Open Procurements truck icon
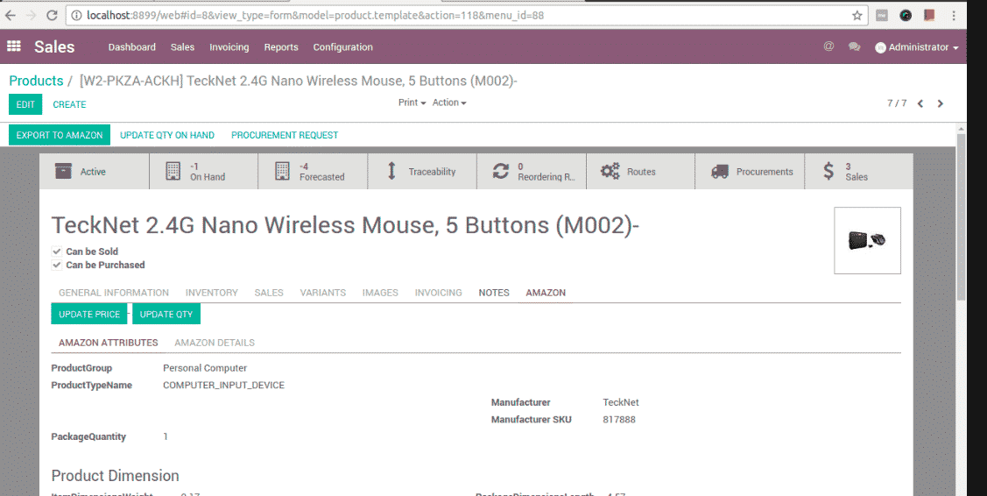Screen dimensions: 987x496 point(720,172)
